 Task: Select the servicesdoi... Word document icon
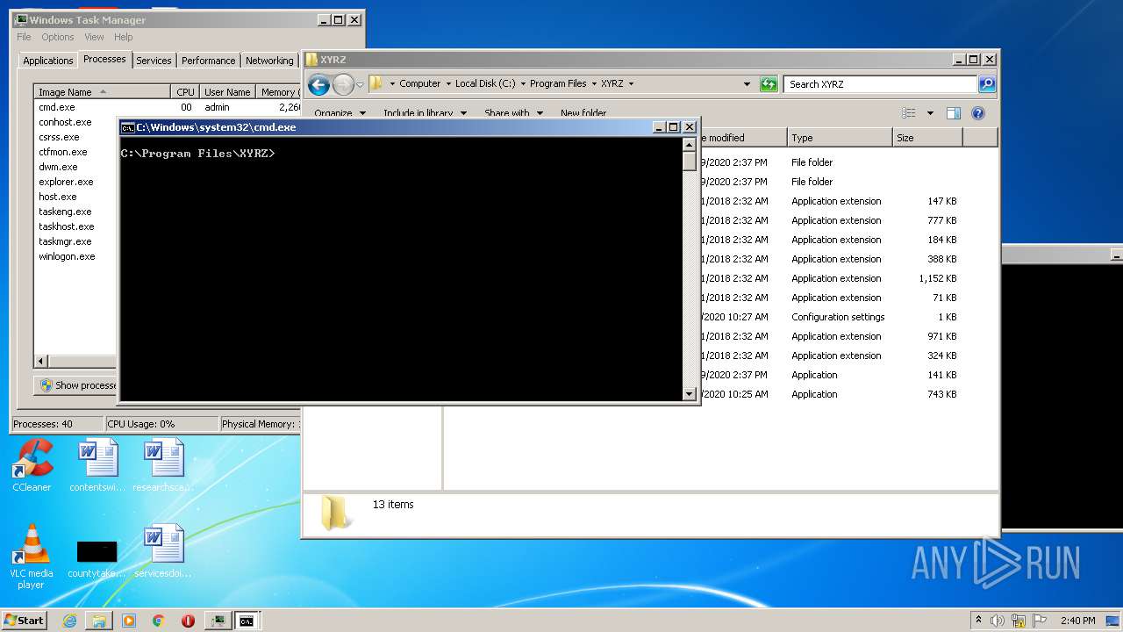click(x=163, y=552)
